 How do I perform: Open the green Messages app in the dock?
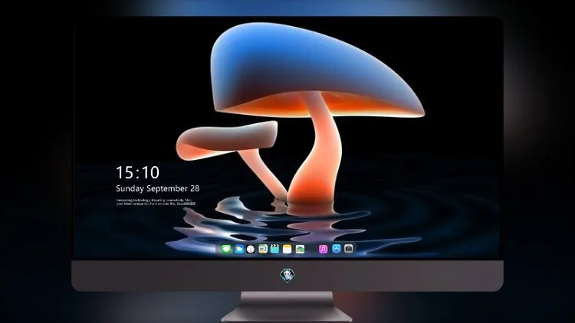click(x=226, y=249)
